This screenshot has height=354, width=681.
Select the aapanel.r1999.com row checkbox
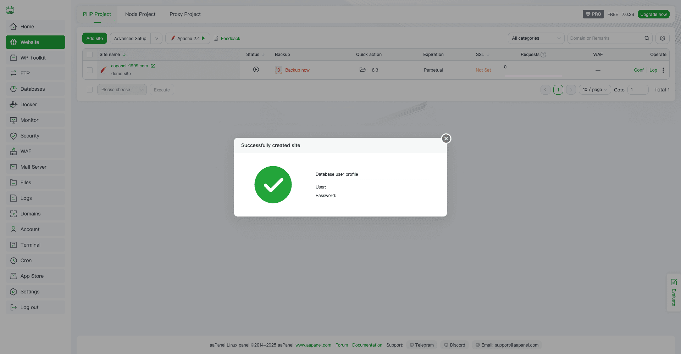(90, 70)
